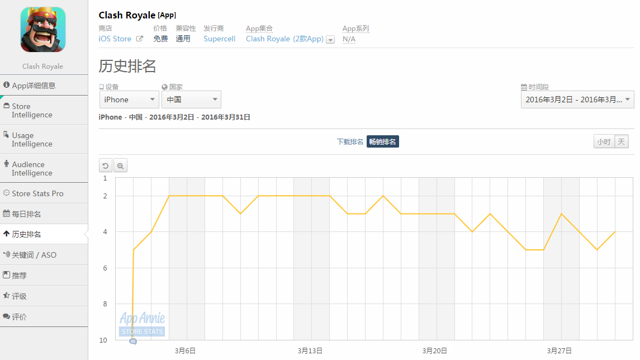Open 推荐 page in sidebar
Image resolution: width=640 pixels, height=360 pixels.
click(44, 276)
